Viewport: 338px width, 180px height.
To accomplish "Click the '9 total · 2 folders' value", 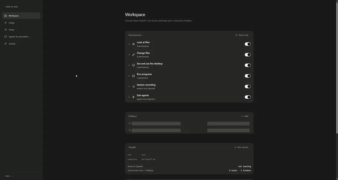I will click(240, 170).
